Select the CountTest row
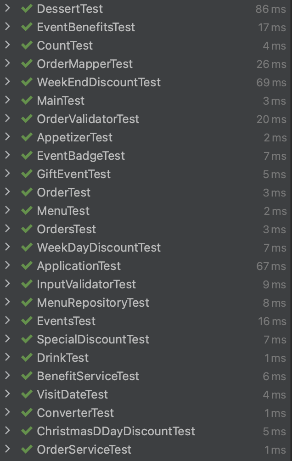 pyautogui.click(x=146, y=45)
